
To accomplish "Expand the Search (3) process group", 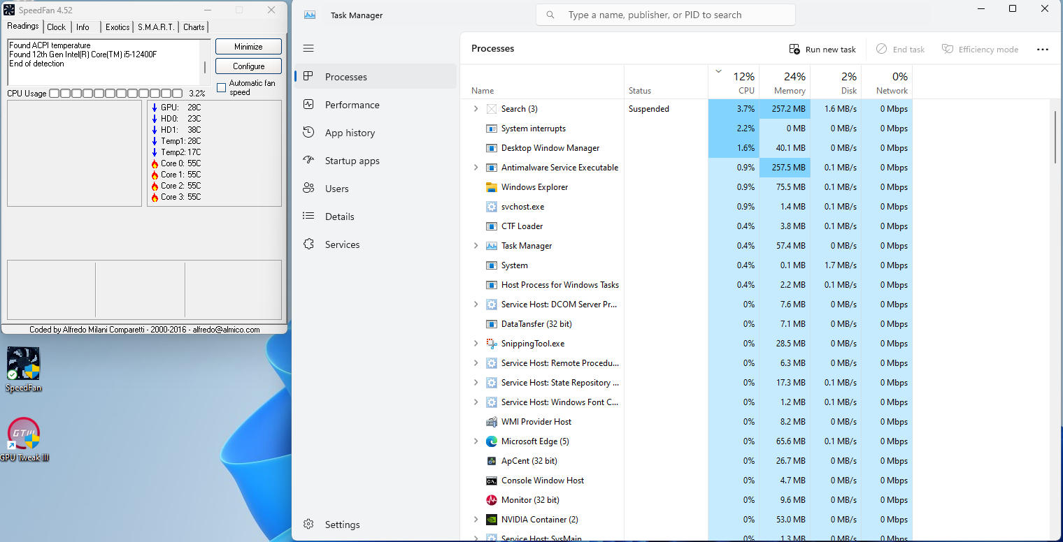I will [x=476, y=109].
